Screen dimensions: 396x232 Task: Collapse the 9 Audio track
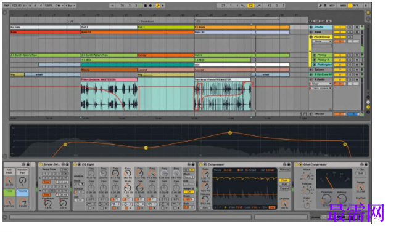[x=311, y=79]
